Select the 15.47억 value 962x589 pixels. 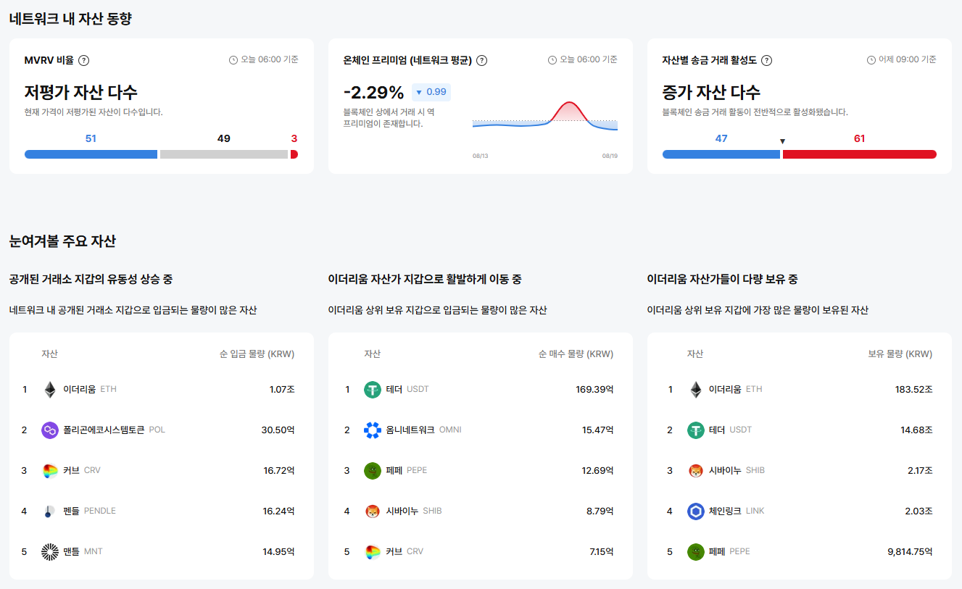tap(598, 430)
